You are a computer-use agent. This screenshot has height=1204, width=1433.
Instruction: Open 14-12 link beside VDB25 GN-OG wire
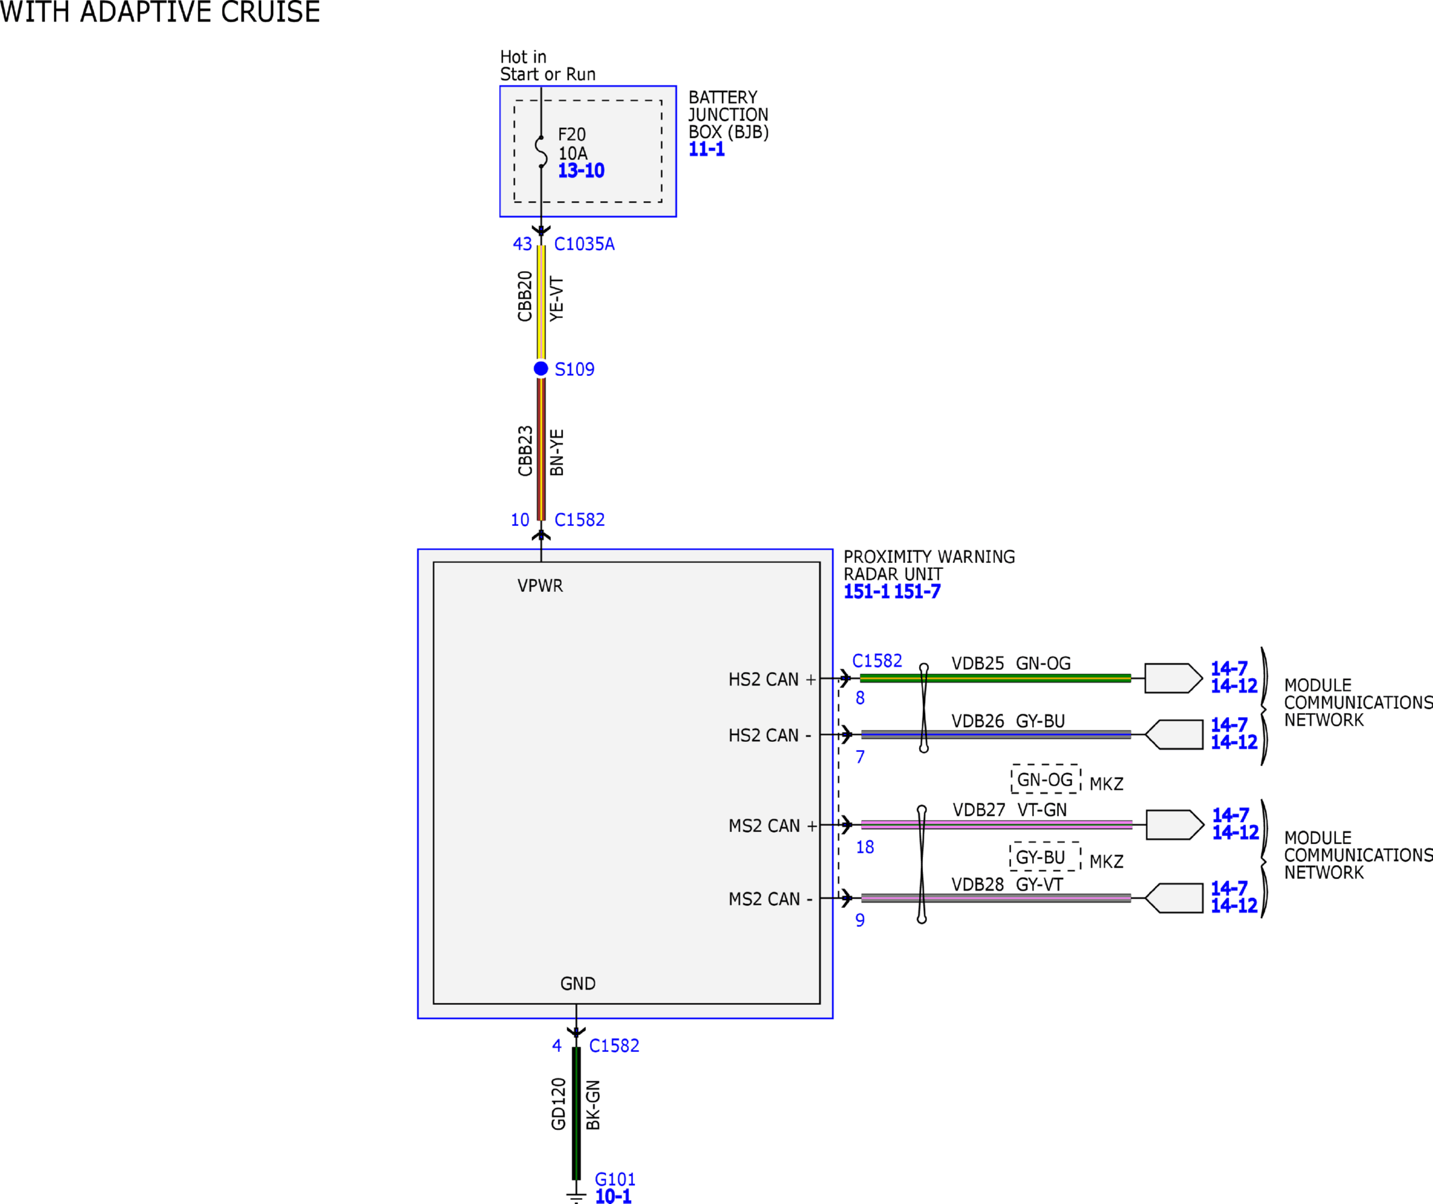pos(1234,686)
